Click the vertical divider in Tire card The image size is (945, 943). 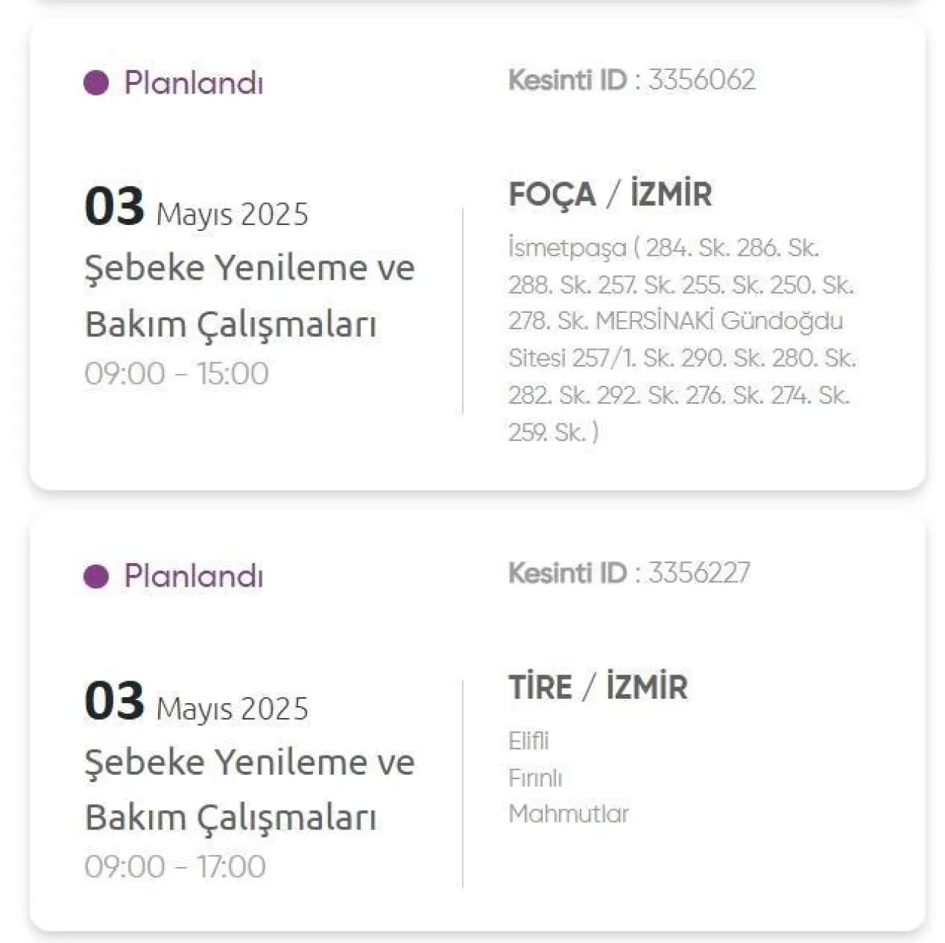463,784
